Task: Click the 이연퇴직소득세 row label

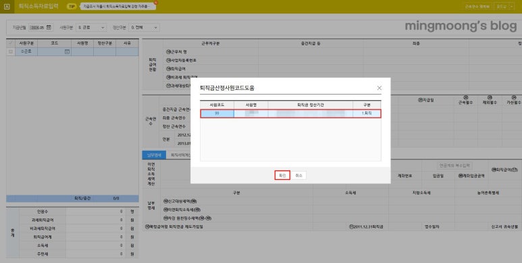Action: [182, 210]
